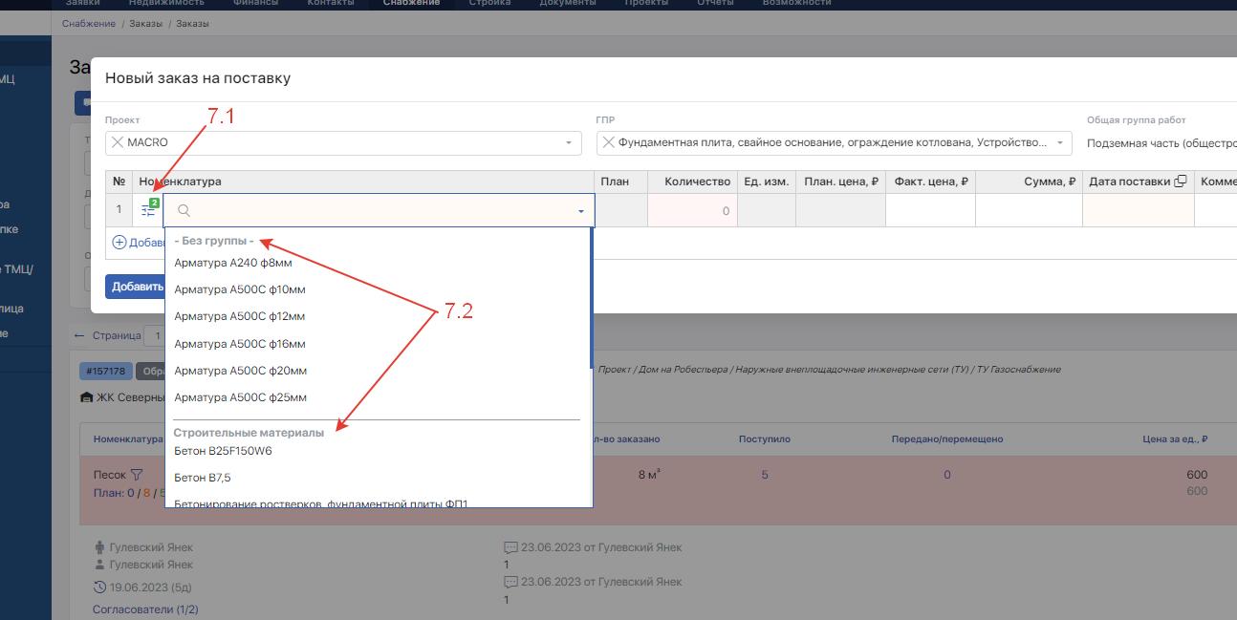Pick Бетон B7,5 from the dropdown list
Viewport: 1237px width, 620px height.
pyautogui.click(x=202, y=478)
